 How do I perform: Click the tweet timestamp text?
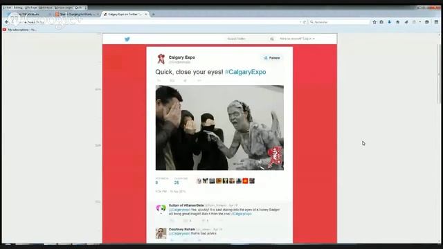tap(170, 192)
